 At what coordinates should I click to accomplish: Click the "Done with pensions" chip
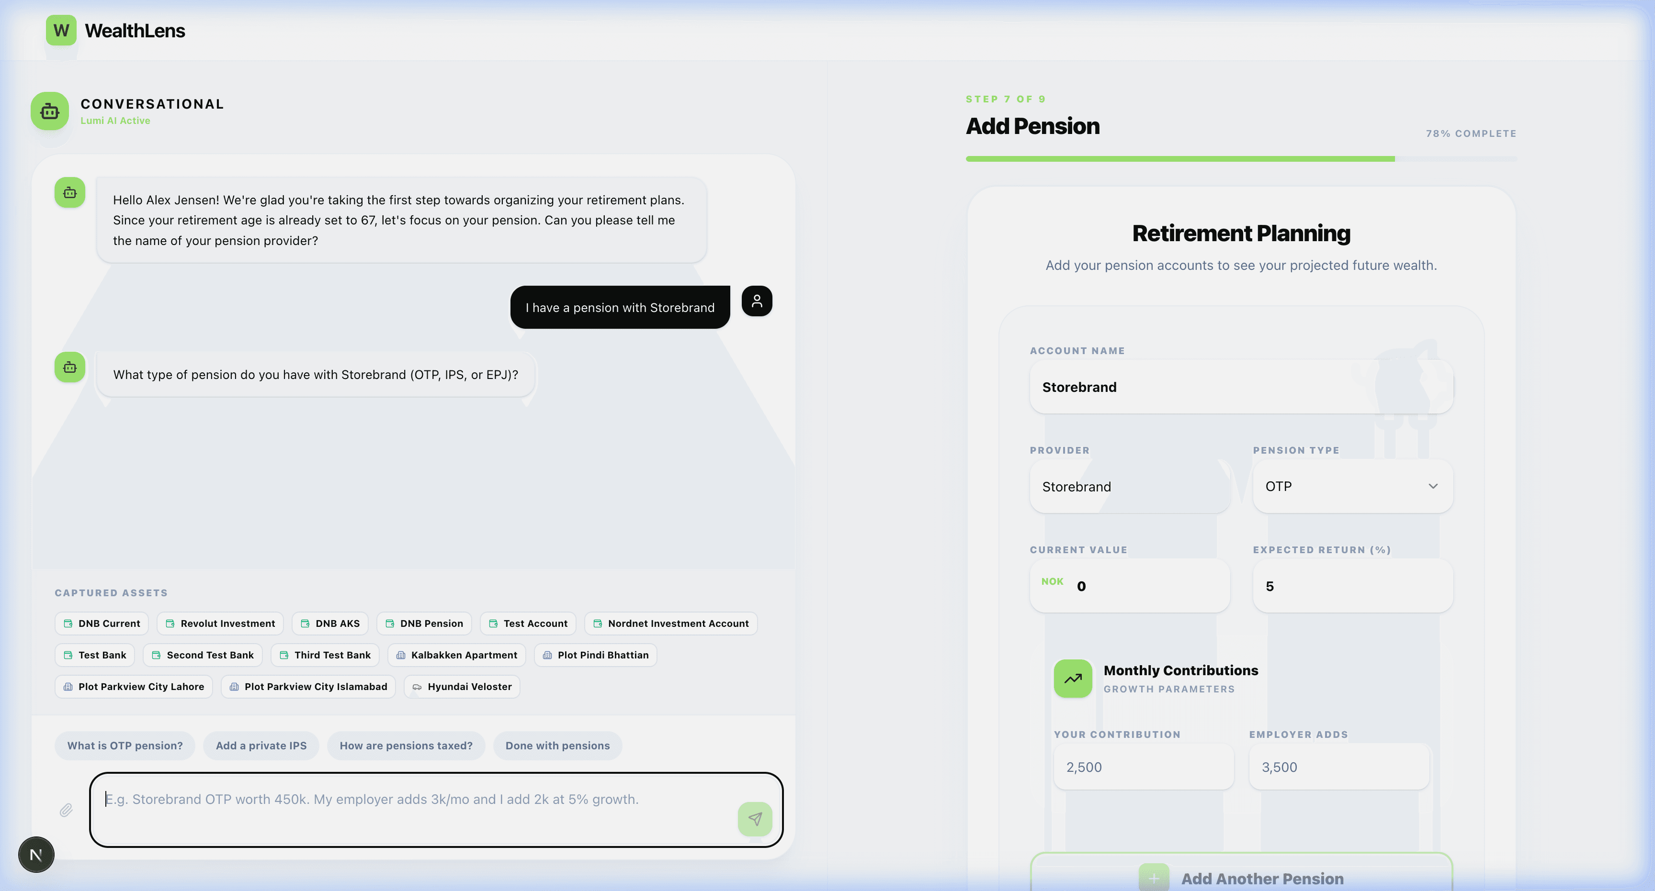[557, 746]
